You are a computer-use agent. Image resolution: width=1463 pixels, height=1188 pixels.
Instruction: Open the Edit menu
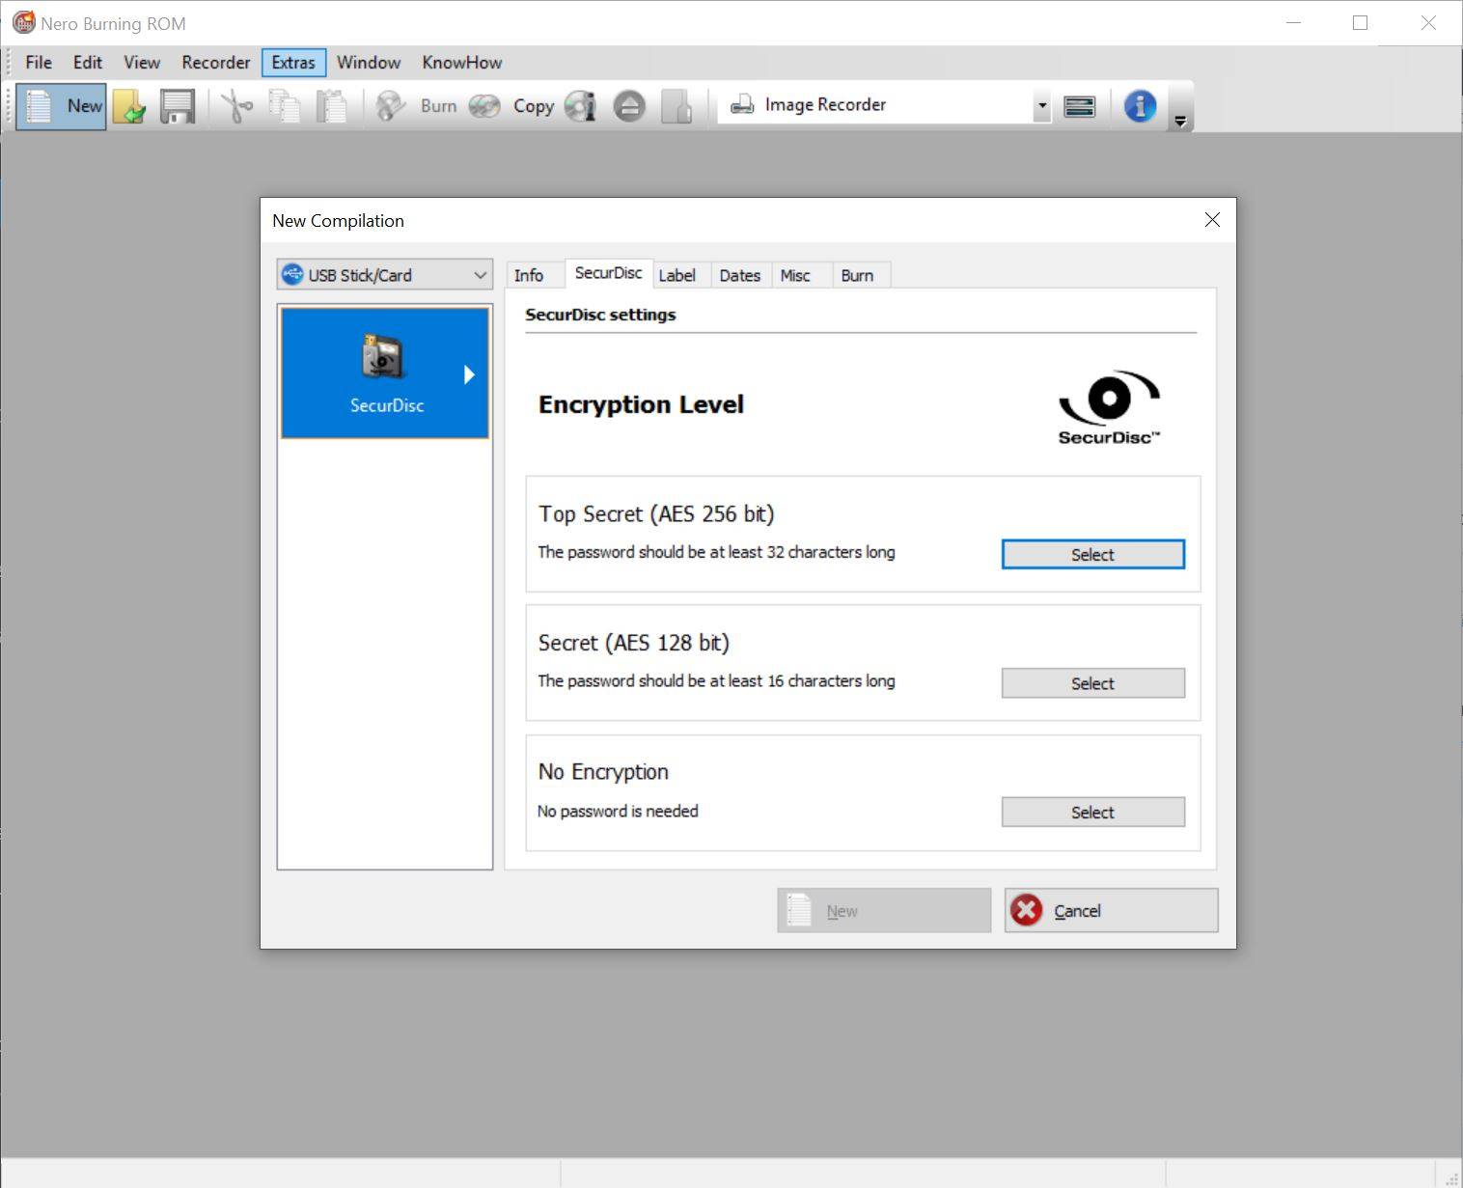87,63
